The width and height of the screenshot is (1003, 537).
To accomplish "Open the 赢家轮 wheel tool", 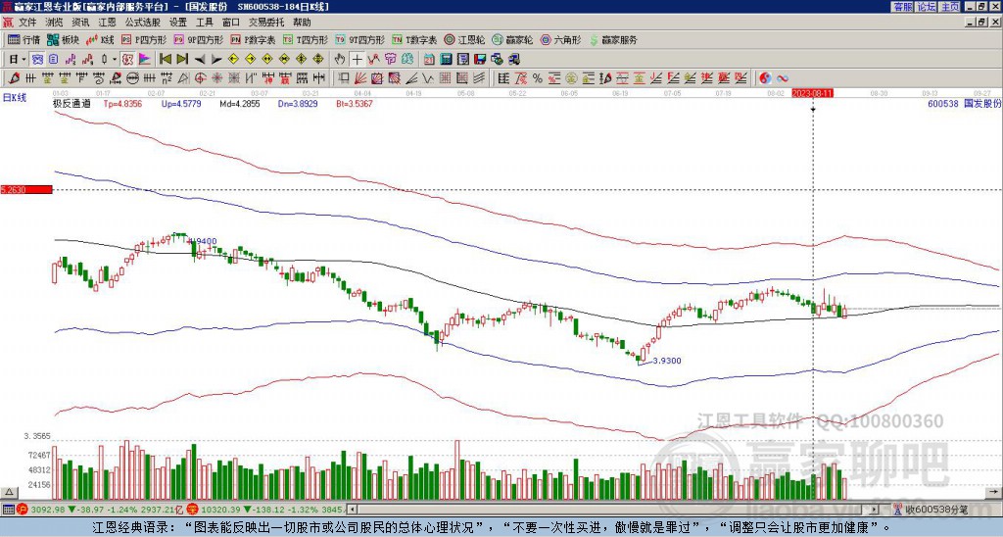I will point(512,39).
